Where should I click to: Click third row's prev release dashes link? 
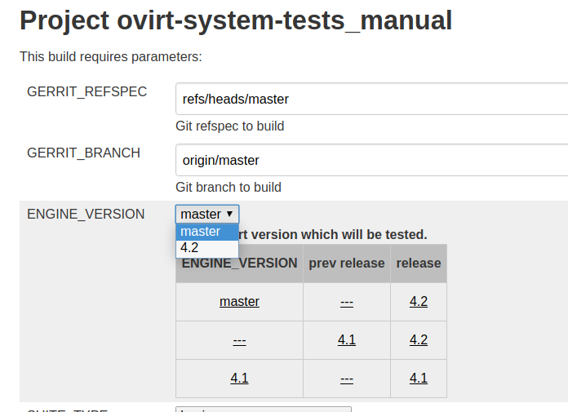pyautogui.click(x=347, y=378)
